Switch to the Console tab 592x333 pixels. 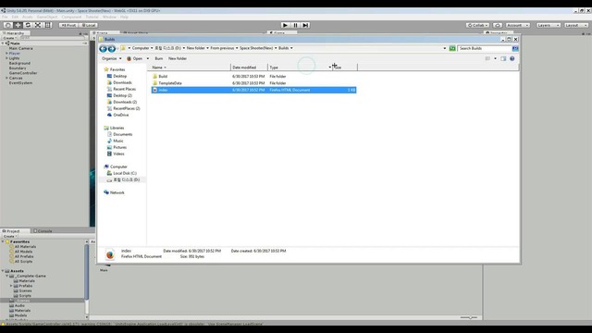pyautogui.click(x=43, y=230)
